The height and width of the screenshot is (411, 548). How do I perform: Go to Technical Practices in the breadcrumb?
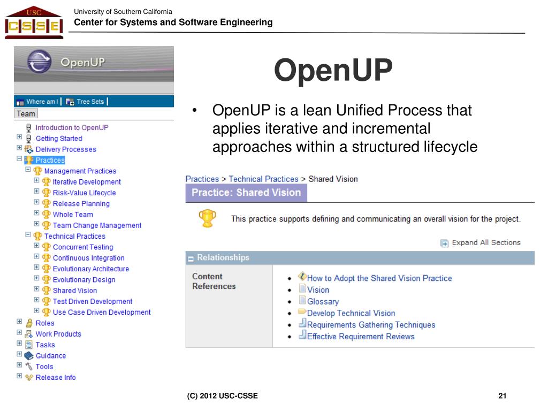[x=263, y=179]
